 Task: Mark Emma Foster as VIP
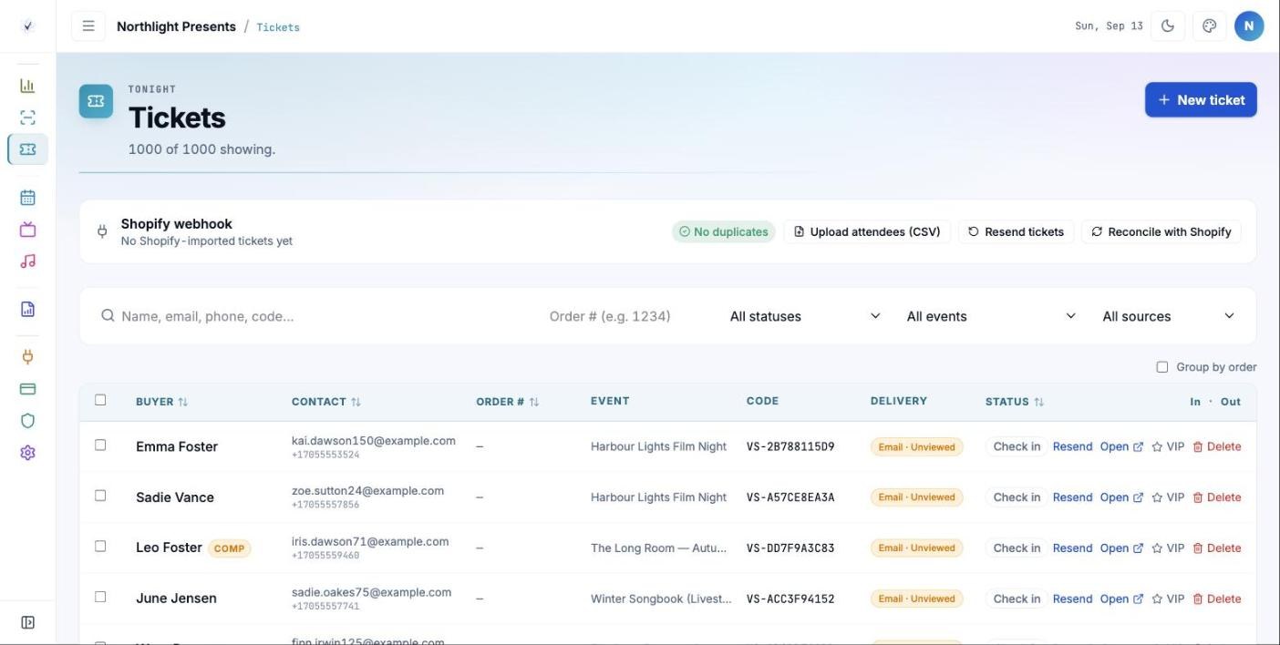[1168, 446]
